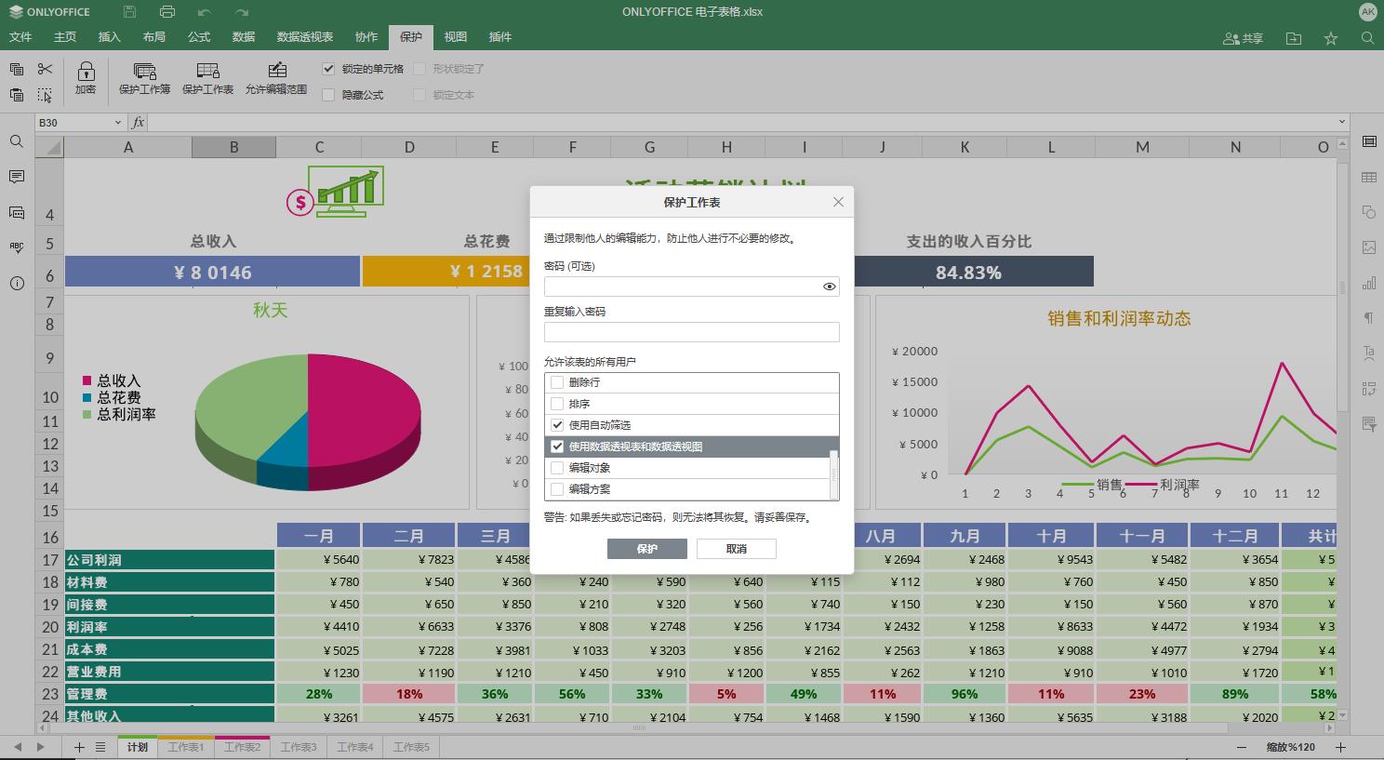Open chart settings in the right sidebar
Screen dimensions: 1384x760
point(1368,283)
